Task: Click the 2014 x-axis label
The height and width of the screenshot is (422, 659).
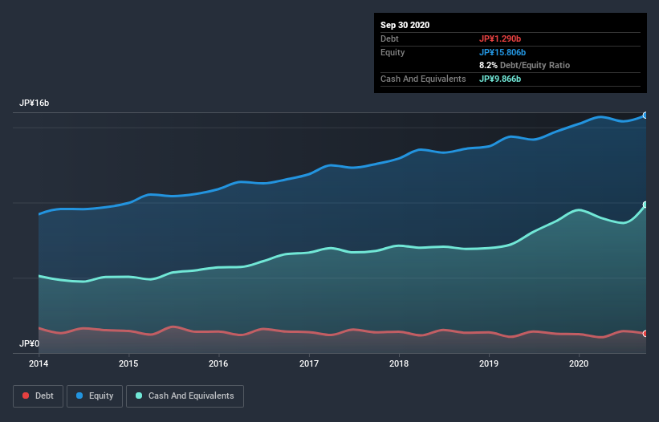Action: point(39,363)
